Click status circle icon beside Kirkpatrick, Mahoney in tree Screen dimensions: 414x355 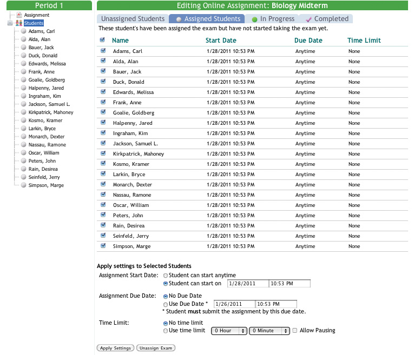click(24, 112)
